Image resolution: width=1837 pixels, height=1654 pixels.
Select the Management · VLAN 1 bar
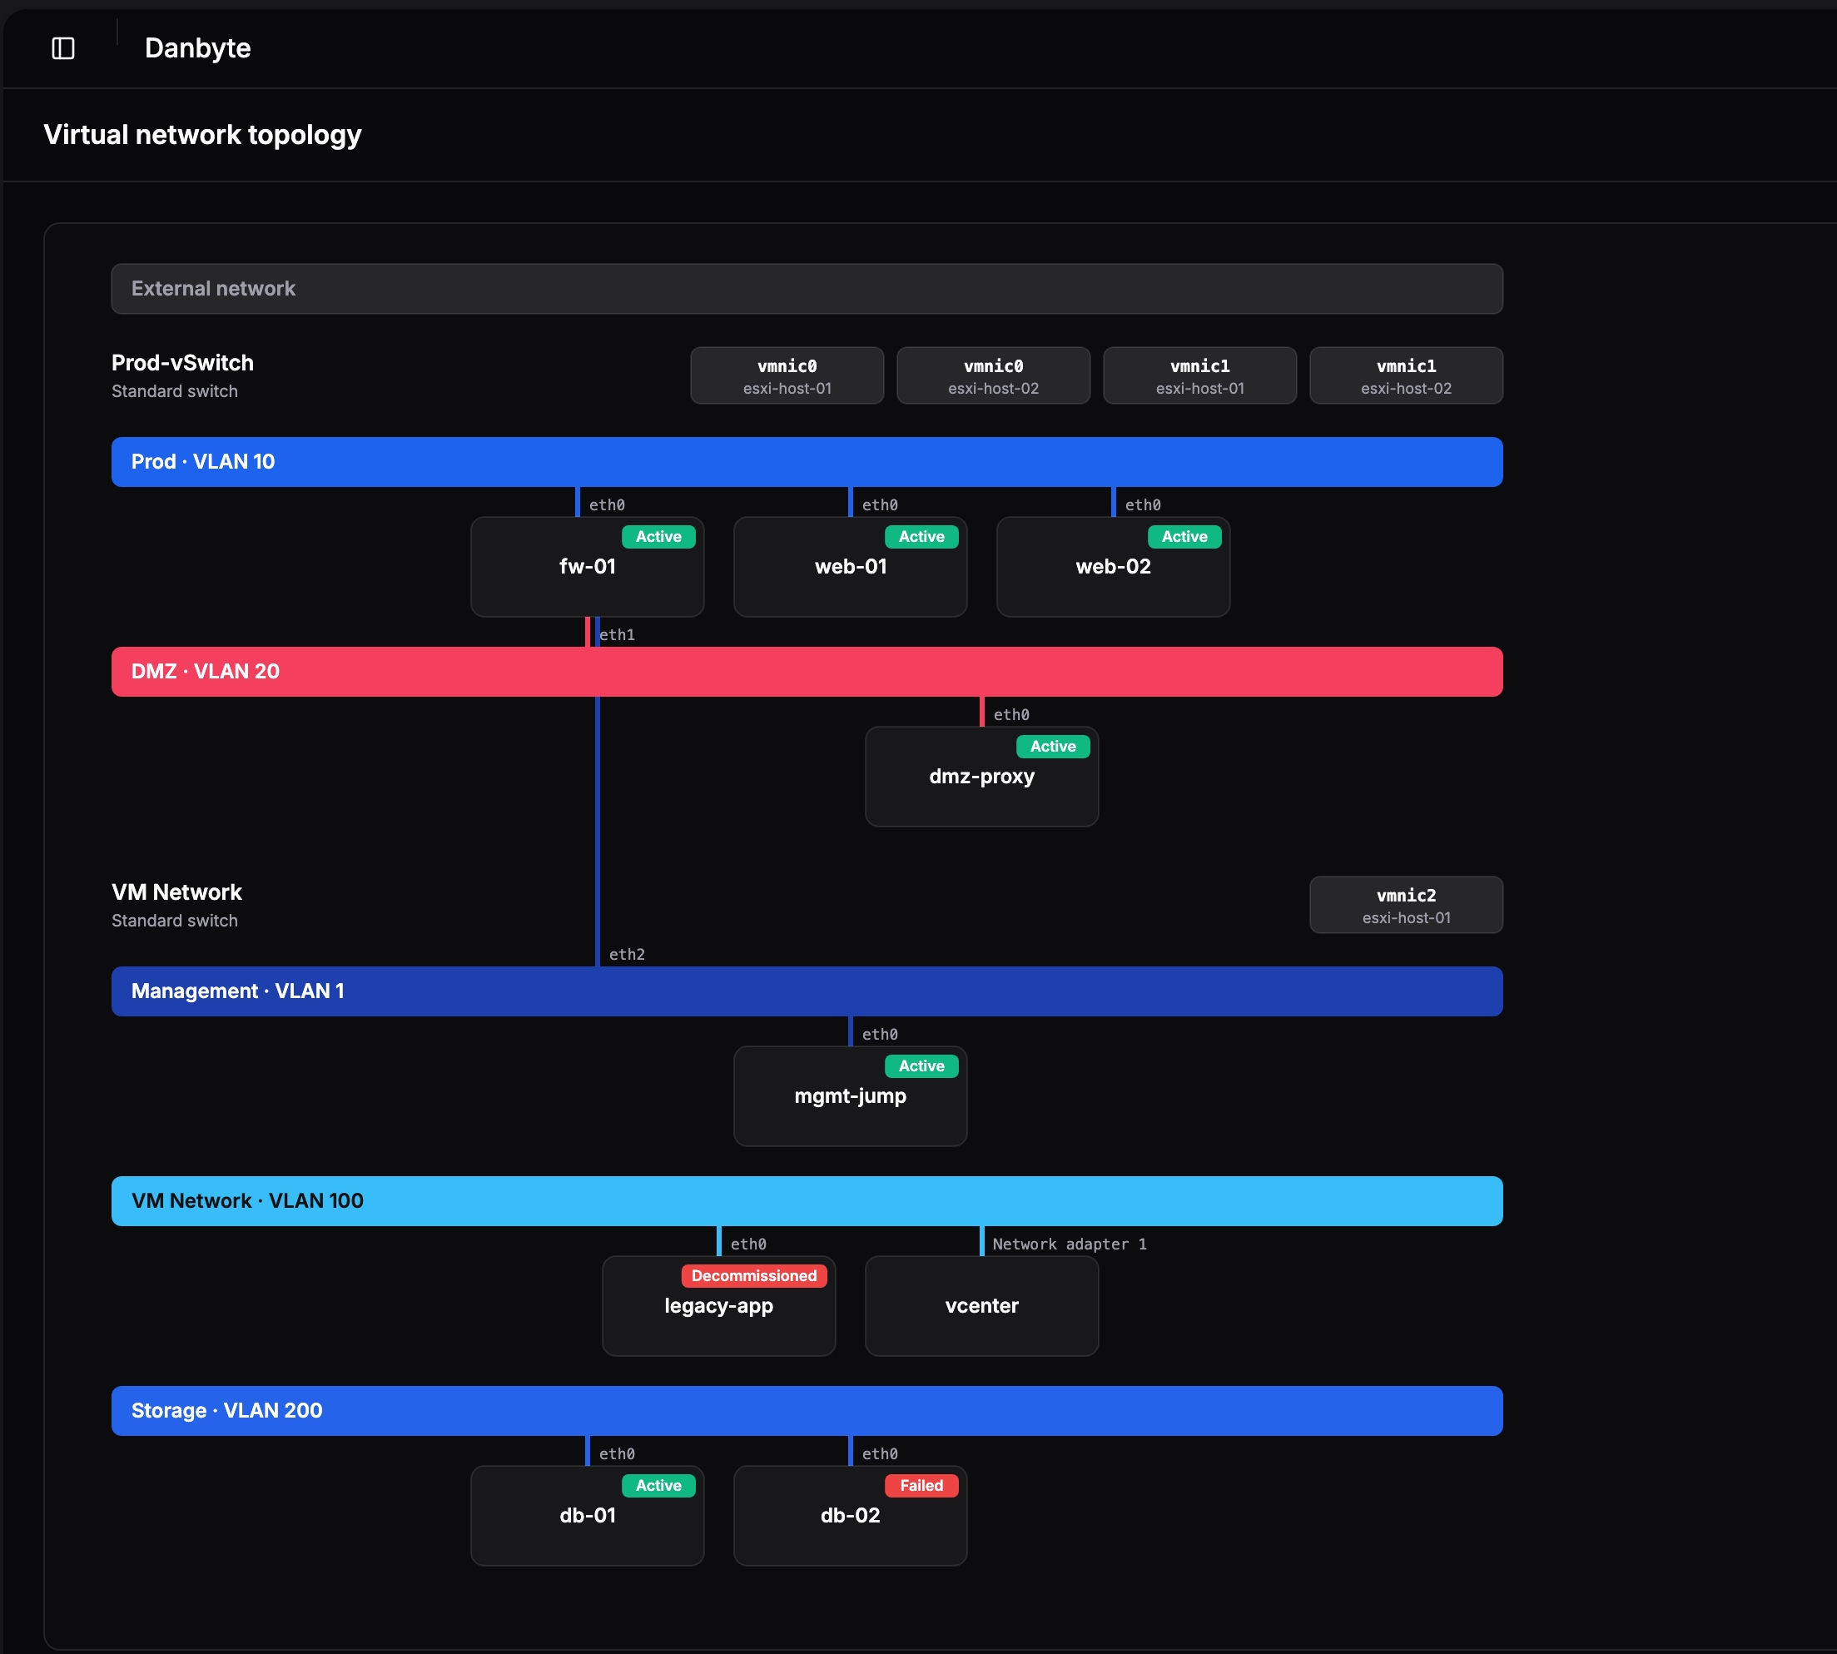click(807, 991)
